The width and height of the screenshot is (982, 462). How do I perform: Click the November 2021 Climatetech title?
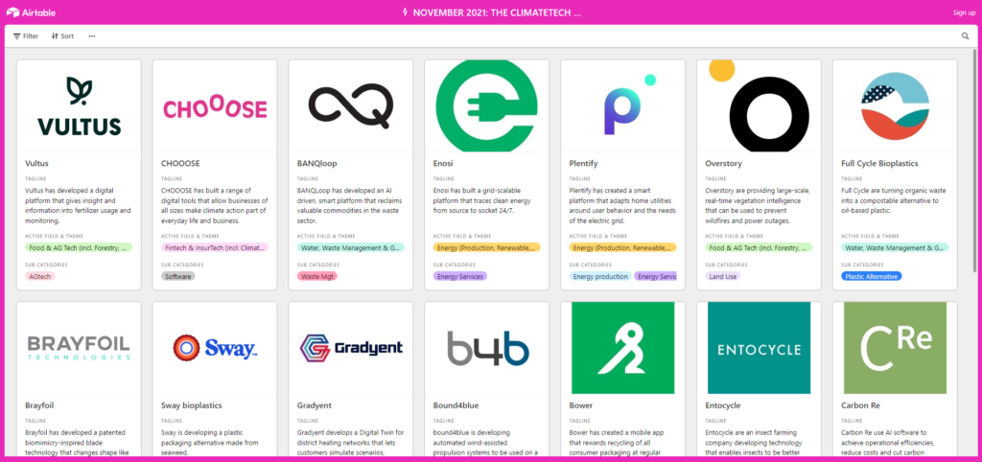497,12
